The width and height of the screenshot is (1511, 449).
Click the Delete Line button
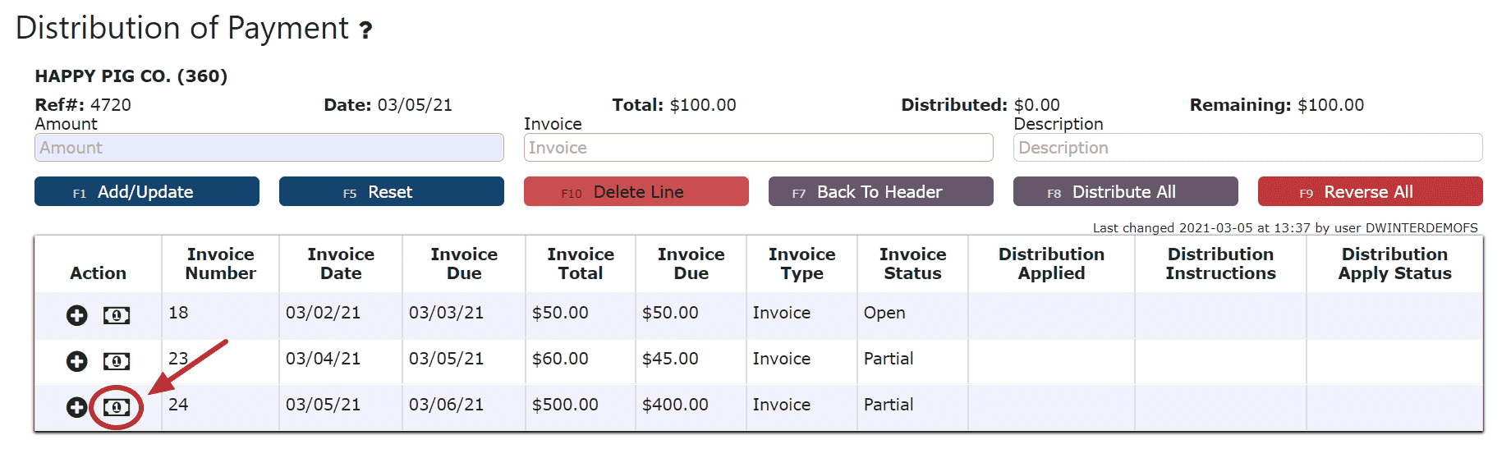(x=636, y=191)
